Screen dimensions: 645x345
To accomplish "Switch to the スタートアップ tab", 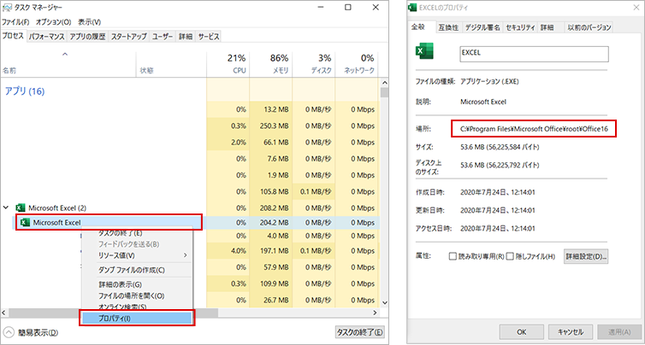I will coord(129,37).
